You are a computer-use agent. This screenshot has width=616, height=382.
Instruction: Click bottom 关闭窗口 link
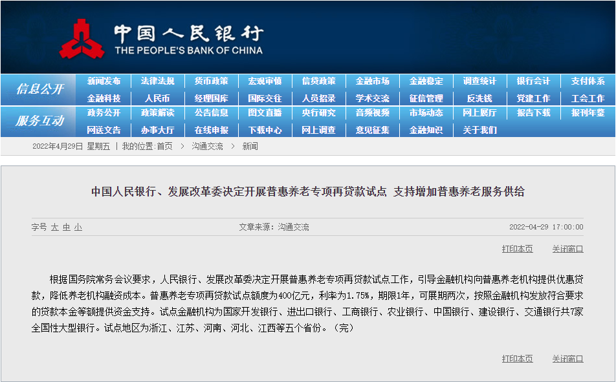pyautogui.click(x=567, y=359)
